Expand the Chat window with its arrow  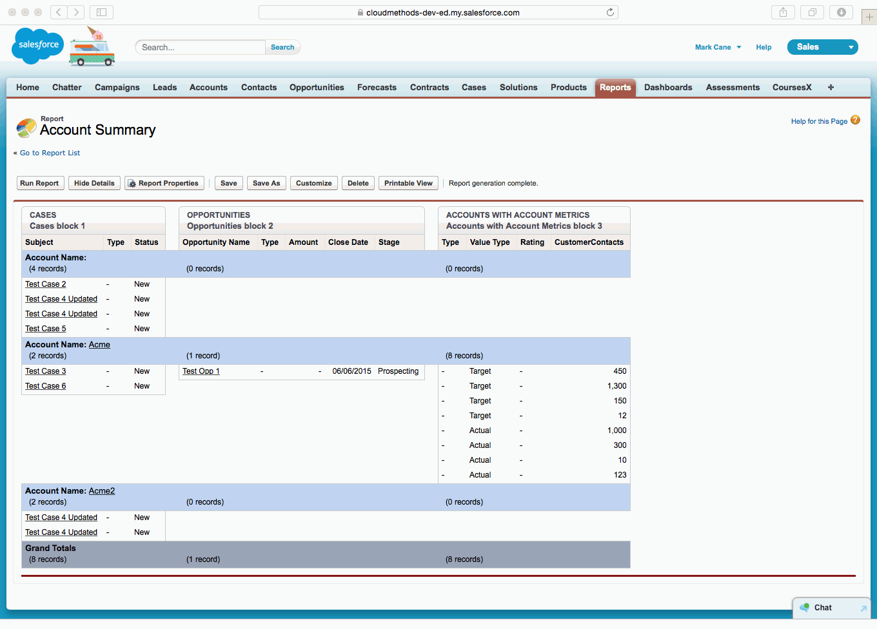click(863, 608)
